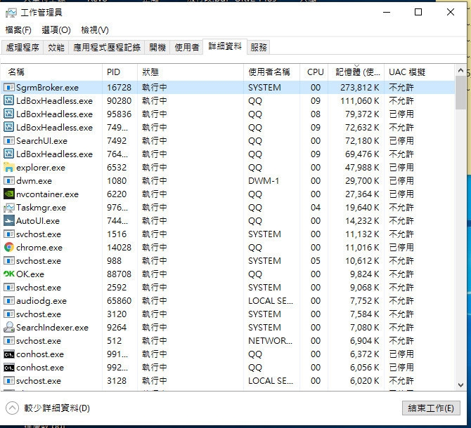Click the icon of conhost.exe PID 992...

coord(8,368)
